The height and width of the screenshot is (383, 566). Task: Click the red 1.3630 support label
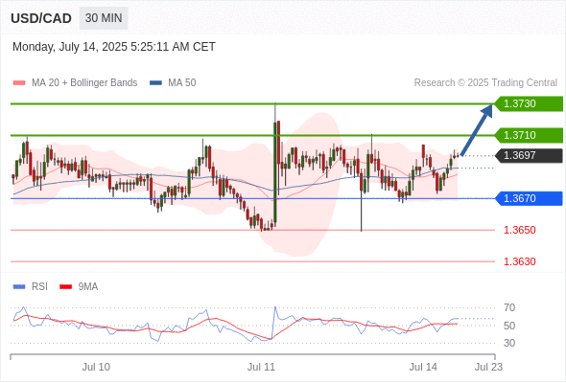pyautogui.click(x=519, y=261)
